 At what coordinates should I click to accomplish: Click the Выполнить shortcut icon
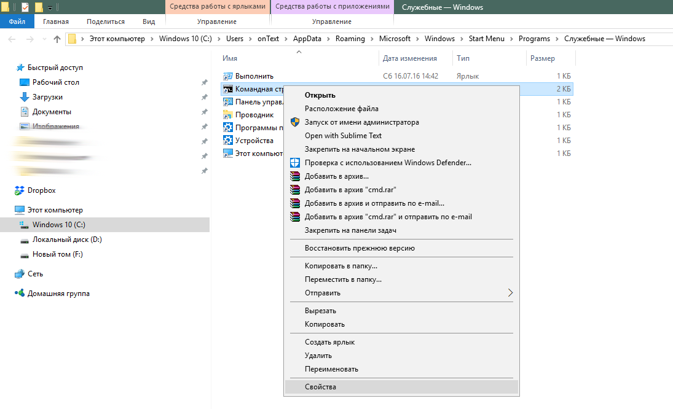(228, 76)
